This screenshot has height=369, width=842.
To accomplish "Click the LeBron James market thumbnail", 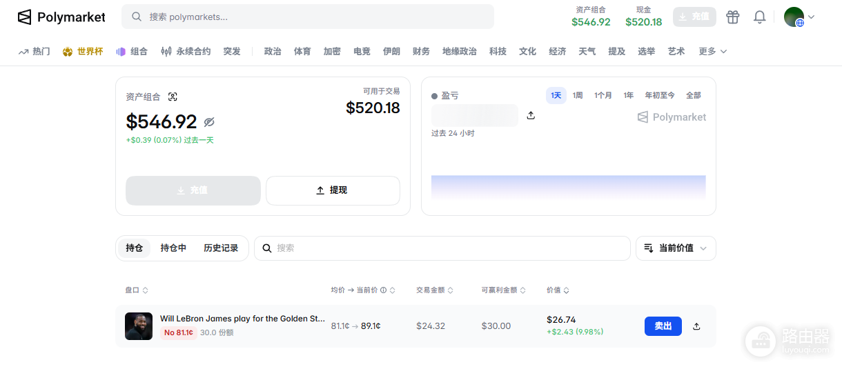I will 139,326.
